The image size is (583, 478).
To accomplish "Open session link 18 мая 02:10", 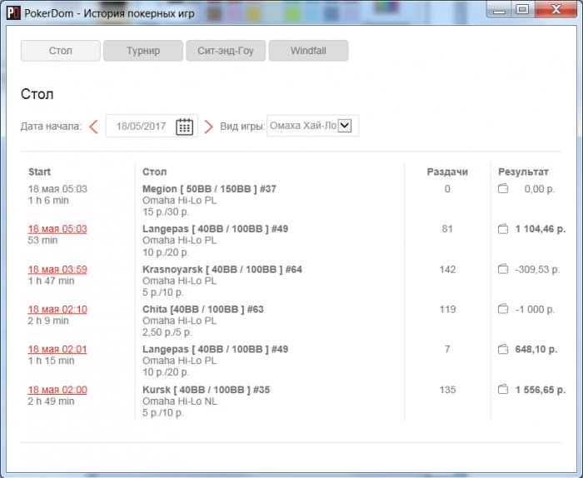I will pyautogui.click(x=57, y=309).
